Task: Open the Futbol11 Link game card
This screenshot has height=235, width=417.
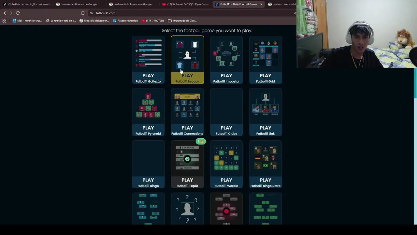Action: 266,112
